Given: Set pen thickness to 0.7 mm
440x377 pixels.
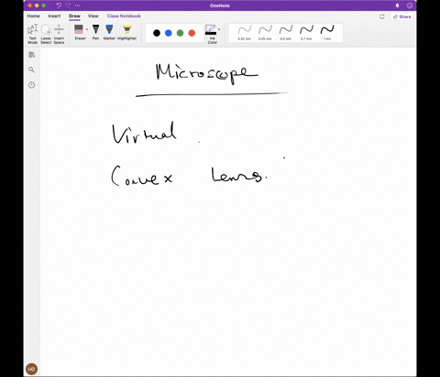Looking at the screenshot, I should [x=306, y=33].
